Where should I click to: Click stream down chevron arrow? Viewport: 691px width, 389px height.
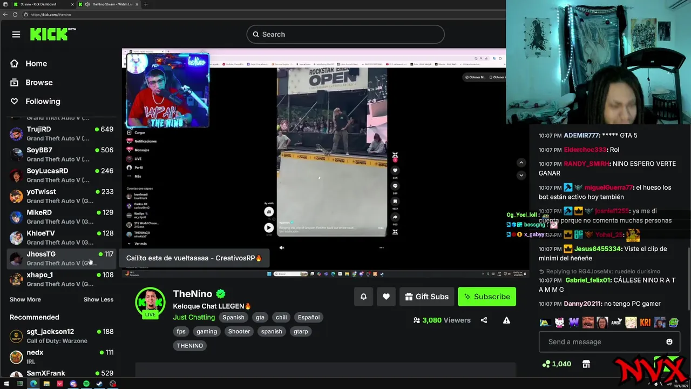[x=521, y=175]
